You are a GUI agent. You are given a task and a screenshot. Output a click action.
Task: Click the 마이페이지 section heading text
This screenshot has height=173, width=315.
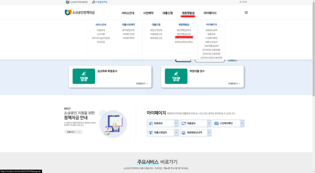pos(156,113)
